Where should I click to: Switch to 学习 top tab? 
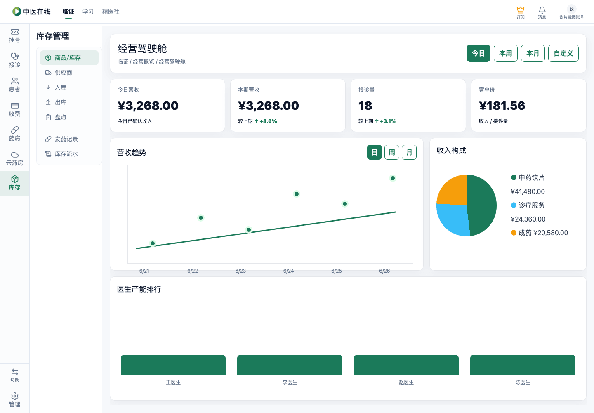point(88,12)
